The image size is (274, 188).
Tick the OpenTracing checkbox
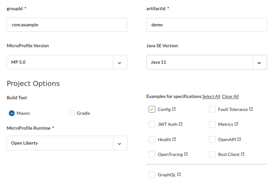[x=152, y=154]
